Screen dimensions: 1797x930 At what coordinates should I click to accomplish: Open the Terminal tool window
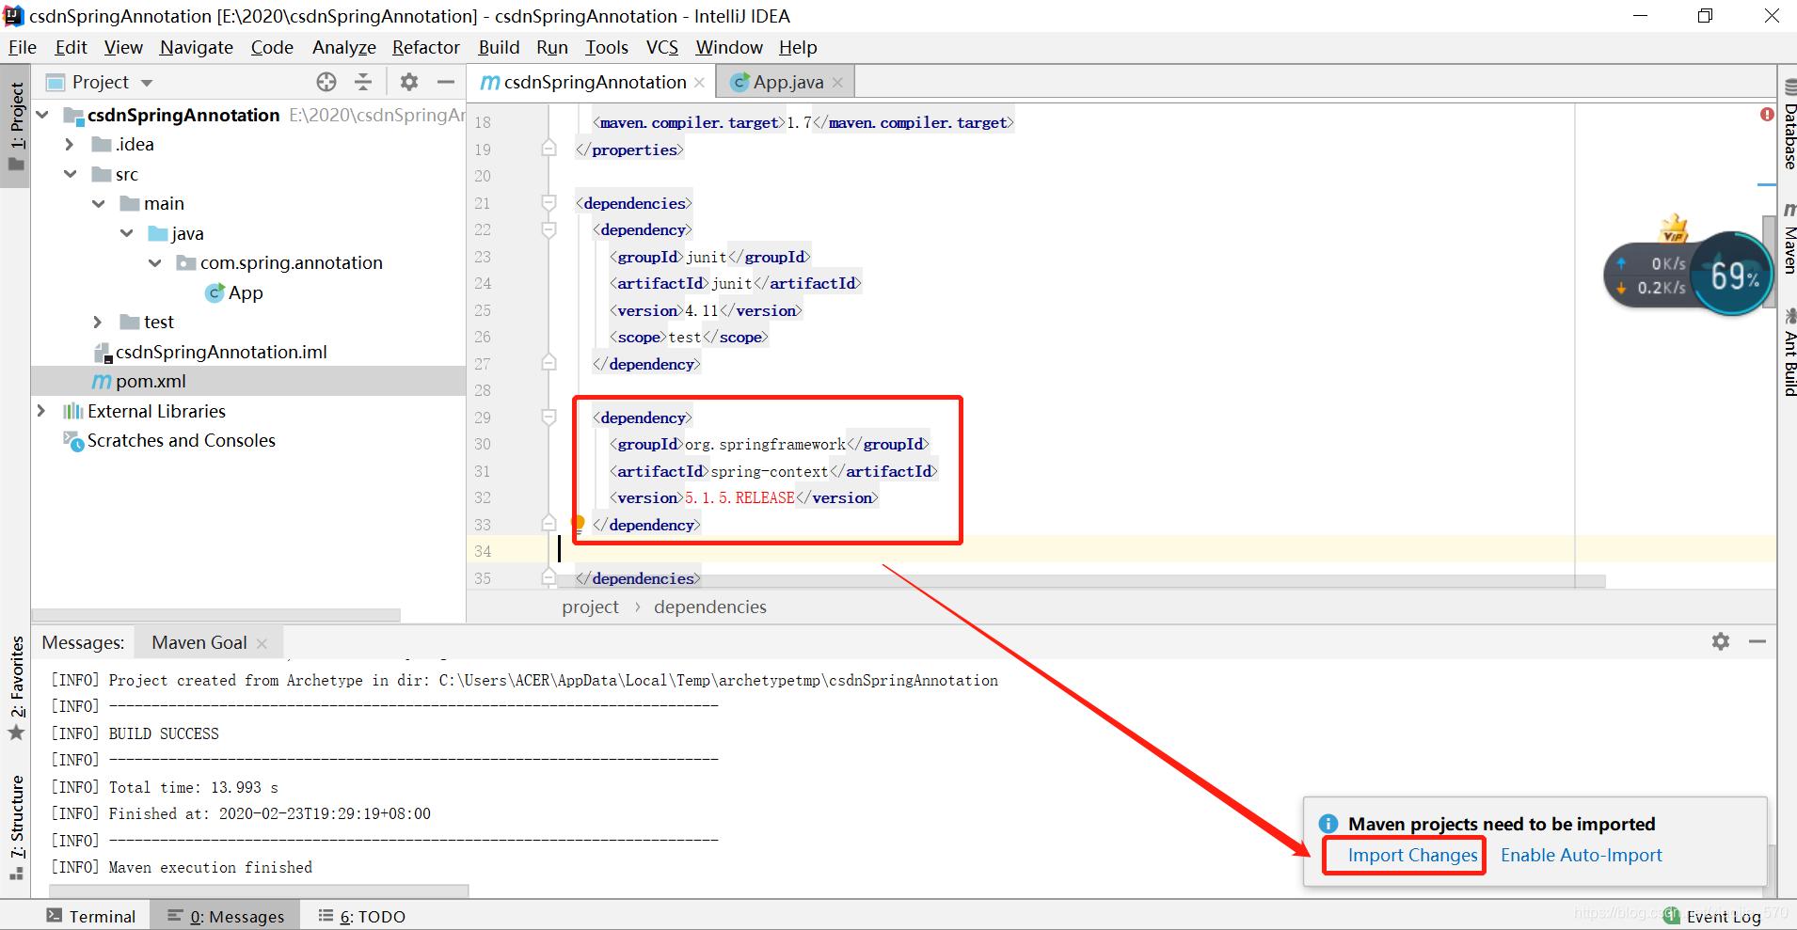[91, 916]
